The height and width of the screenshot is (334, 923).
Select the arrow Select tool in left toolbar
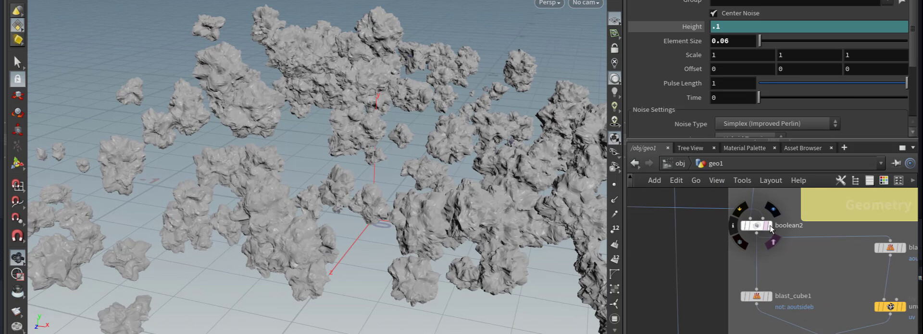(x=17, y=62)
